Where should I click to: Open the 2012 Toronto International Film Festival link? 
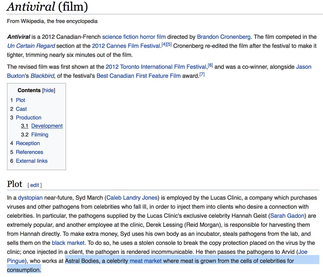coord(156,67)
